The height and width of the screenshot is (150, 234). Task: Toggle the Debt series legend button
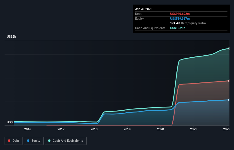13,141
